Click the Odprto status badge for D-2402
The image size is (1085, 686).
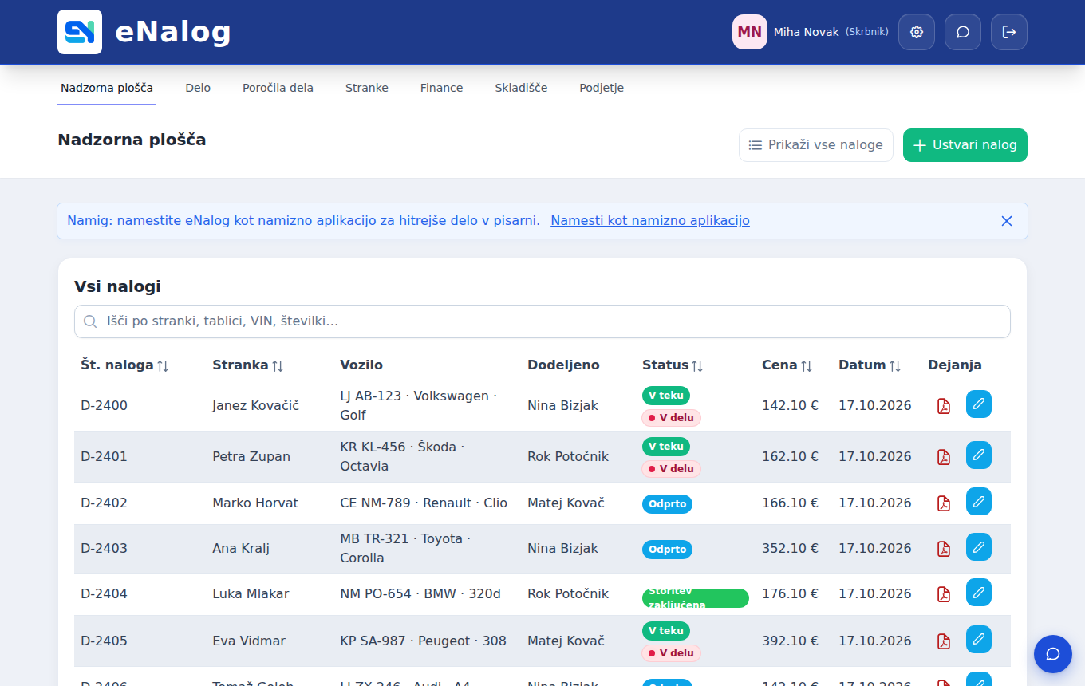pos(667,504)
